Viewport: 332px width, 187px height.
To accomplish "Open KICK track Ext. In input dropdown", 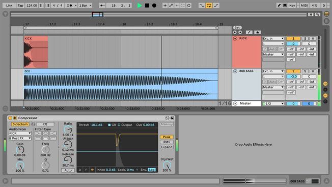I will (273, 39).
